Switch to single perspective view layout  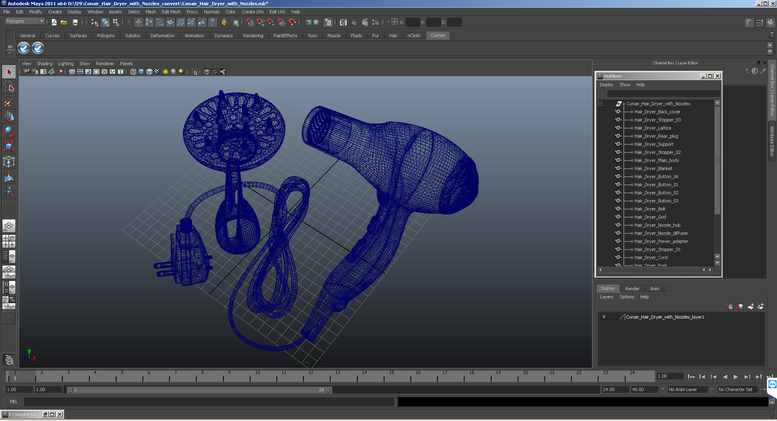9,226
